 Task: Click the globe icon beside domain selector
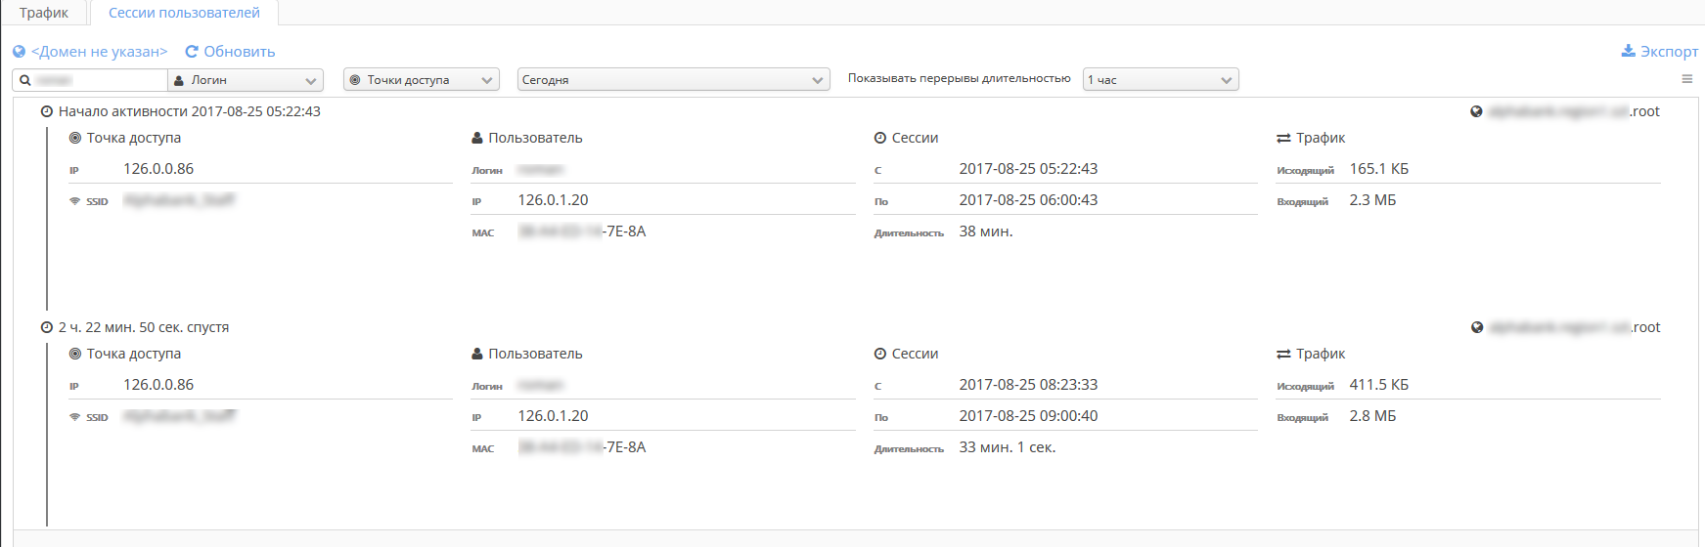pos(19,52)
